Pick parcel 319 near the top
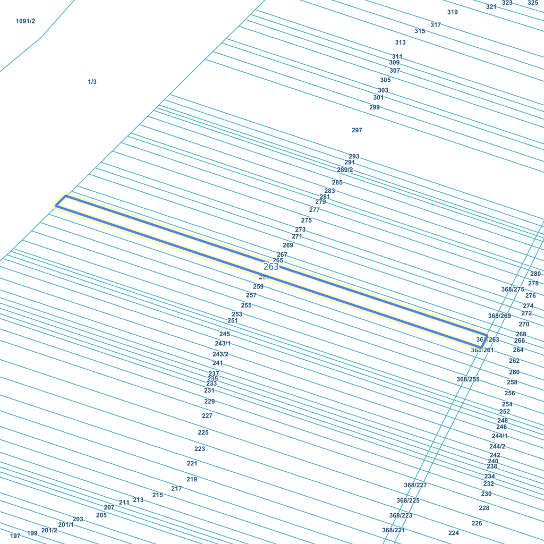Viewport: 544px width, 544px height. 452,12
